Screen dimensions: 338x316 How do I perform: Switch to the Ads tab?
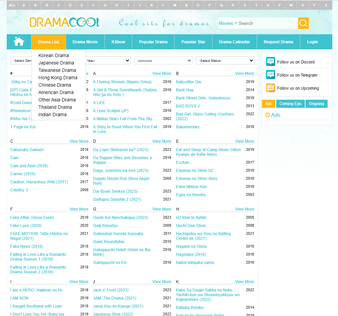269,104
